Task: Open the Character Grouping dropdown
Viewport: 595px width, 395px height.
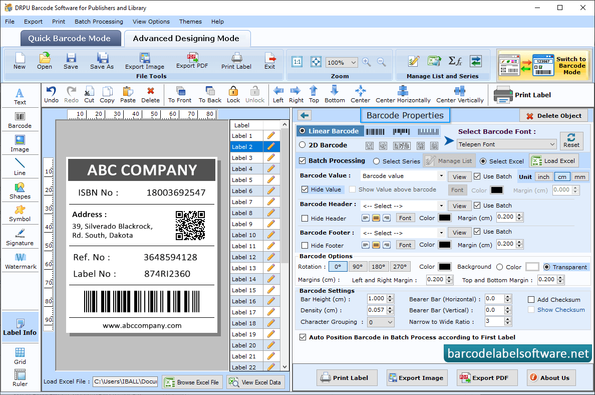Action: coord(381,322)
